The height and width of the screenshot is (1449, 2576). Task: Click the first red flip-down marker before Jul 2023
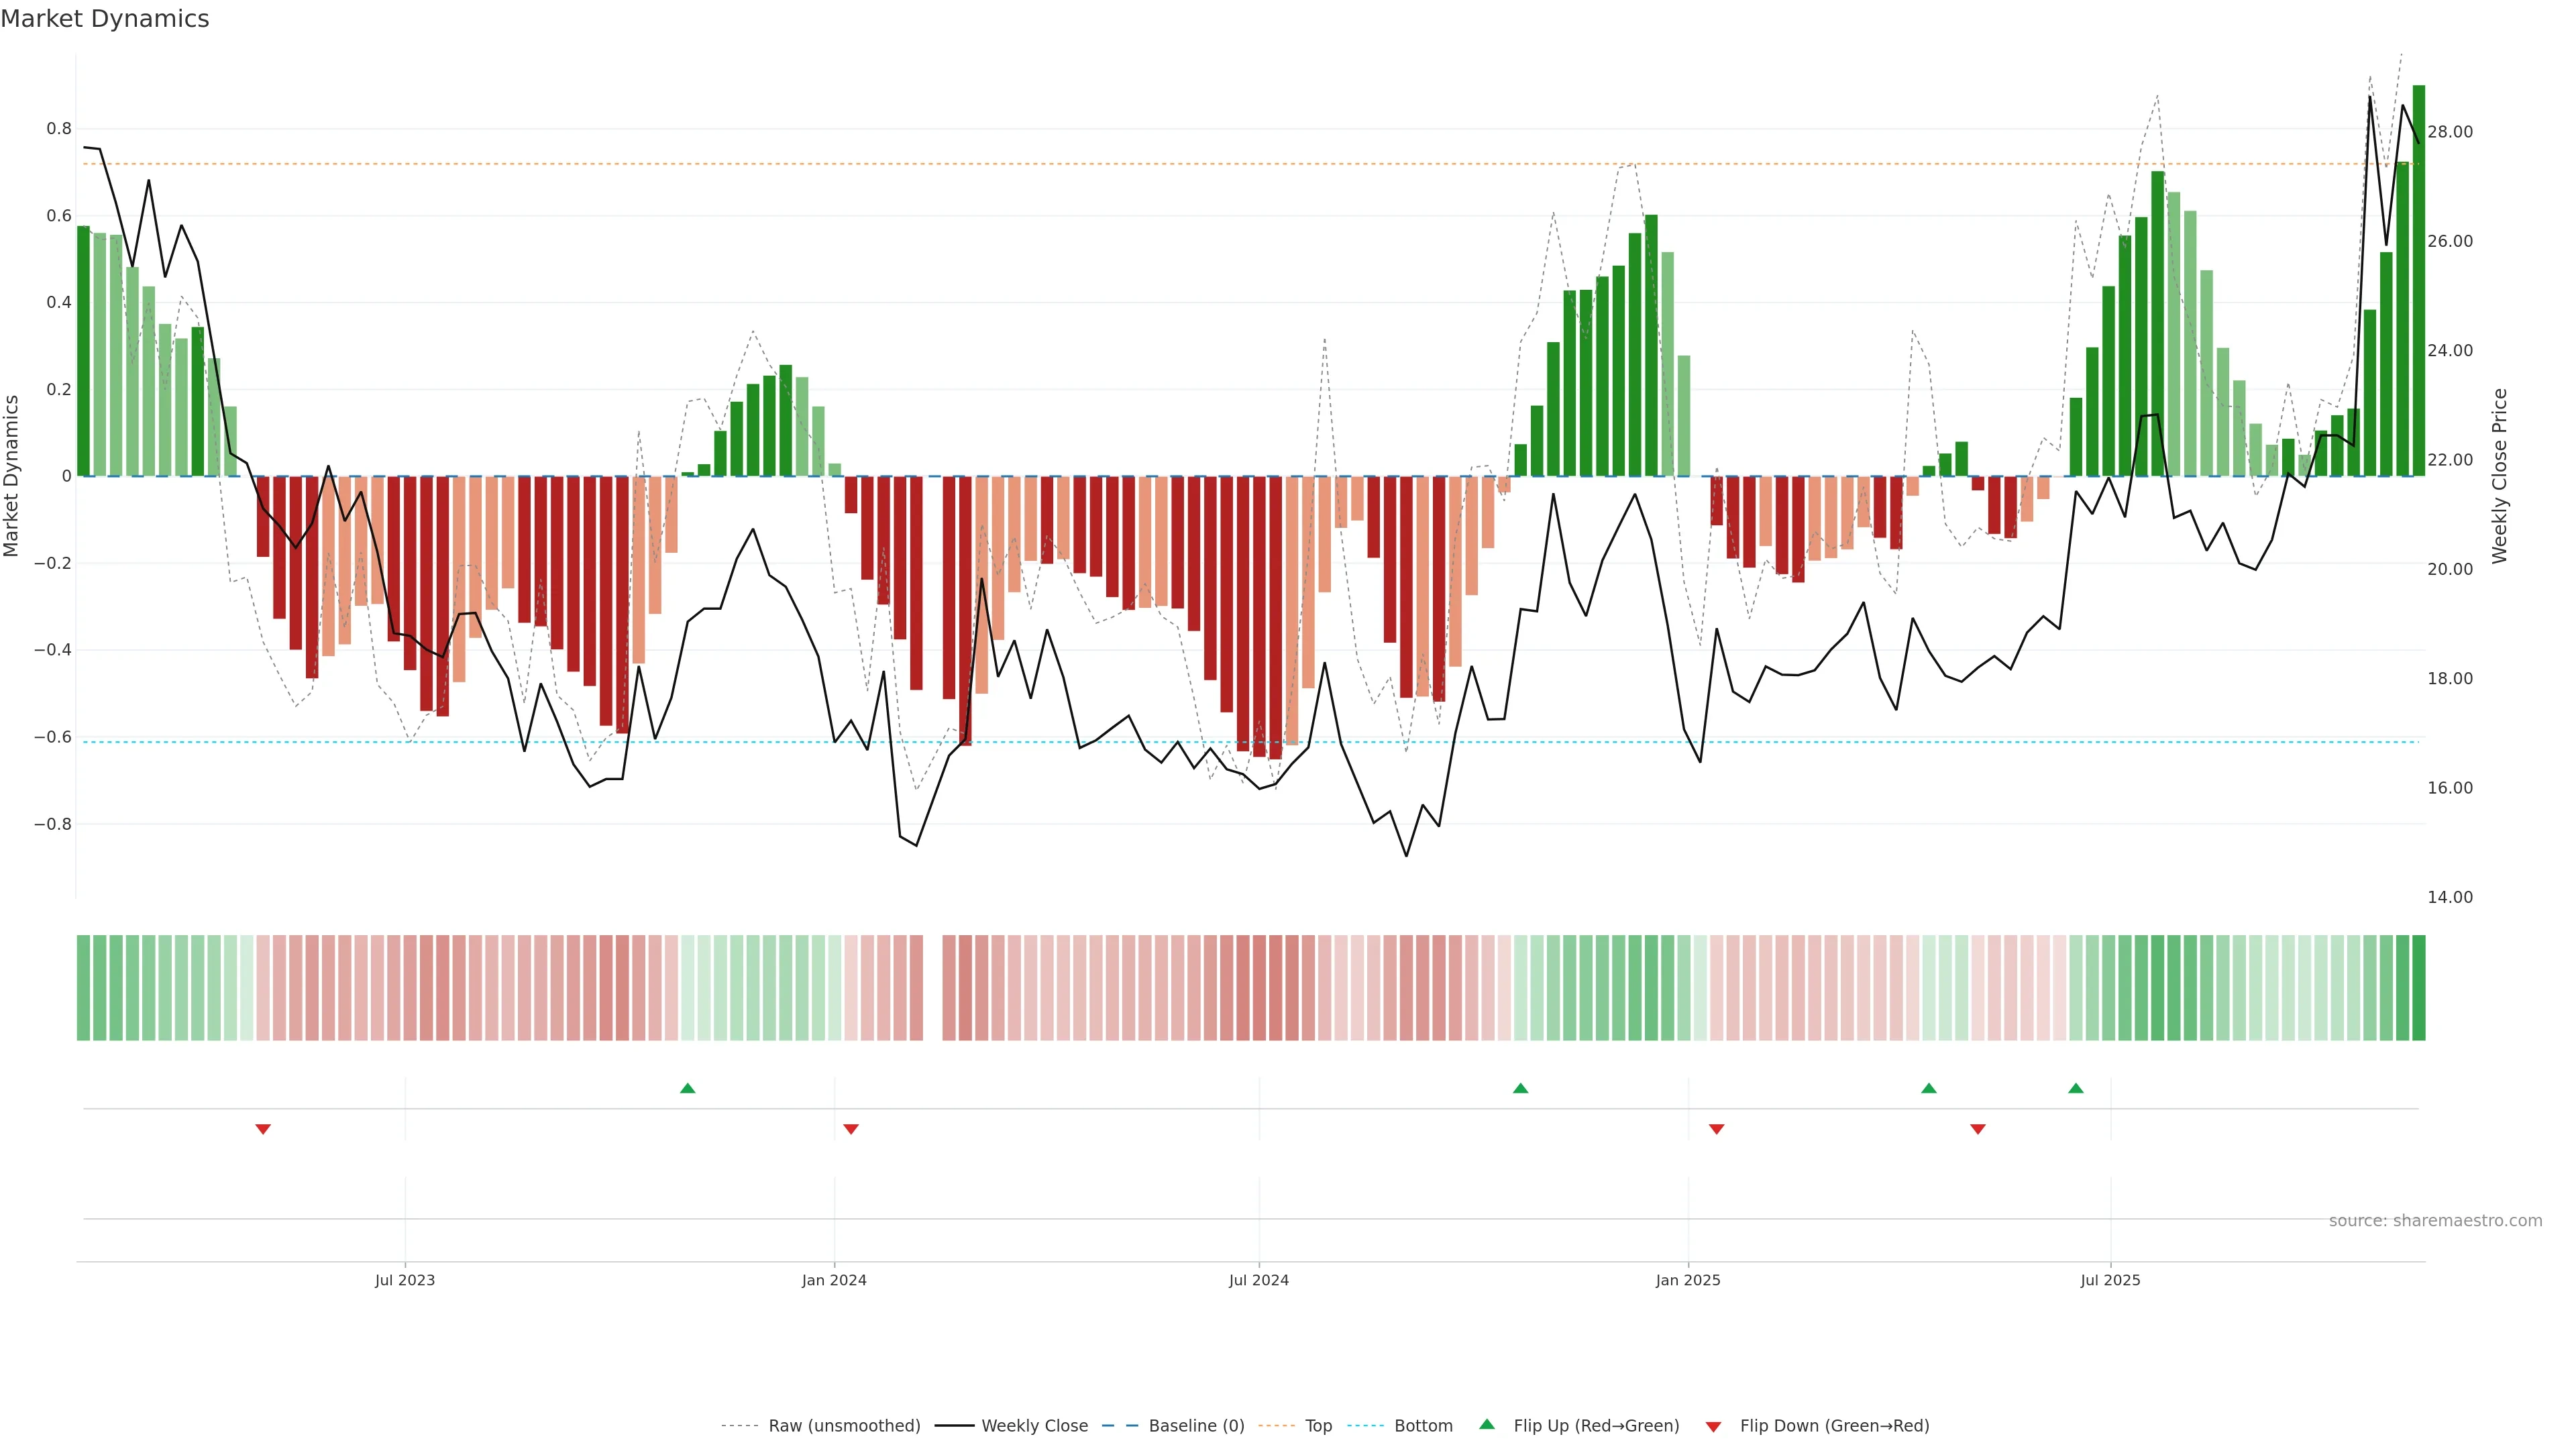click(263, 1129)
